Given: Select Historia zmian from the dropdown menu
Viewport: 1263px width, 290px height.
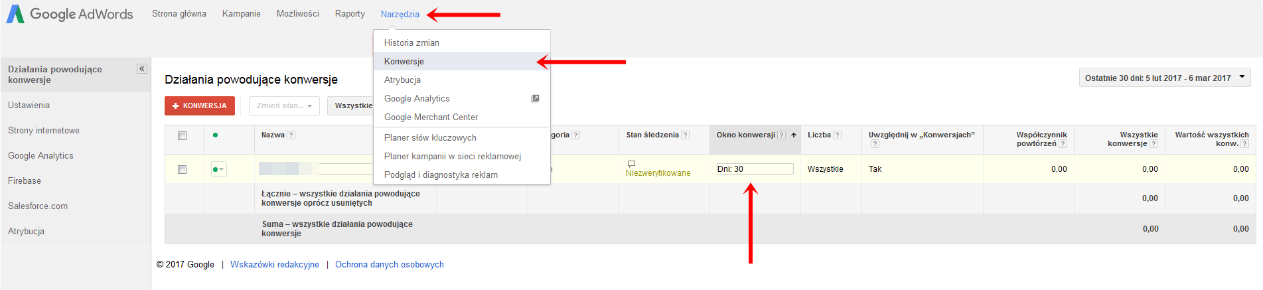Looking at the screenshot, I should pos(462,42).
